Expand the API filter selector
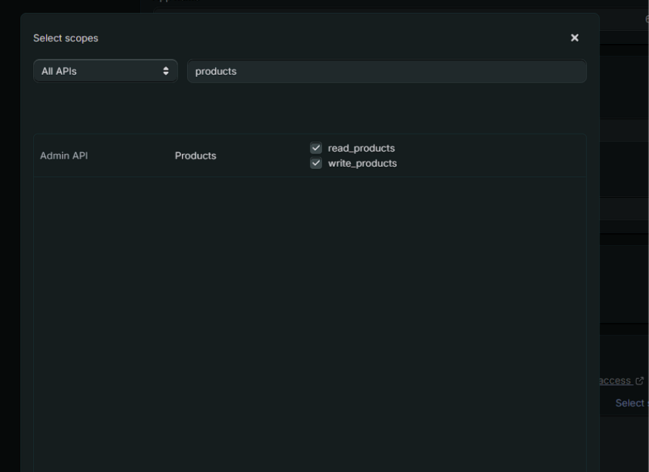 pyautogui.click(x=105, y=70)
